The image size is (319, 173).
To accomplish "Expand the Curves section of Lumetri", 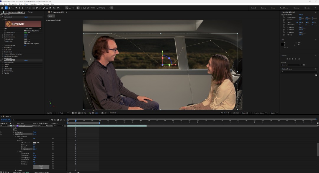I will click(x=3, y=67).
